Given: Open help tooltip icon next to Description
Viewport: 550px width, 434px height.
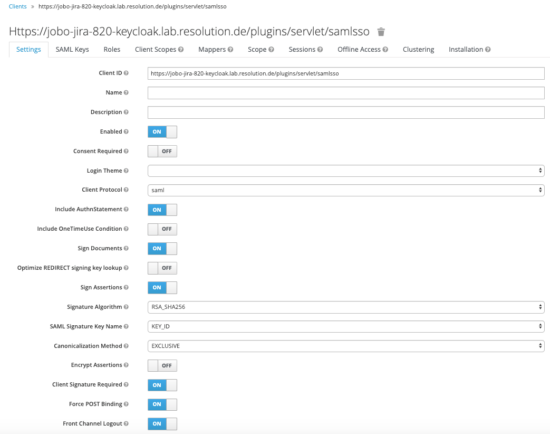Looking at the screenshot, I should coord(126,112).
